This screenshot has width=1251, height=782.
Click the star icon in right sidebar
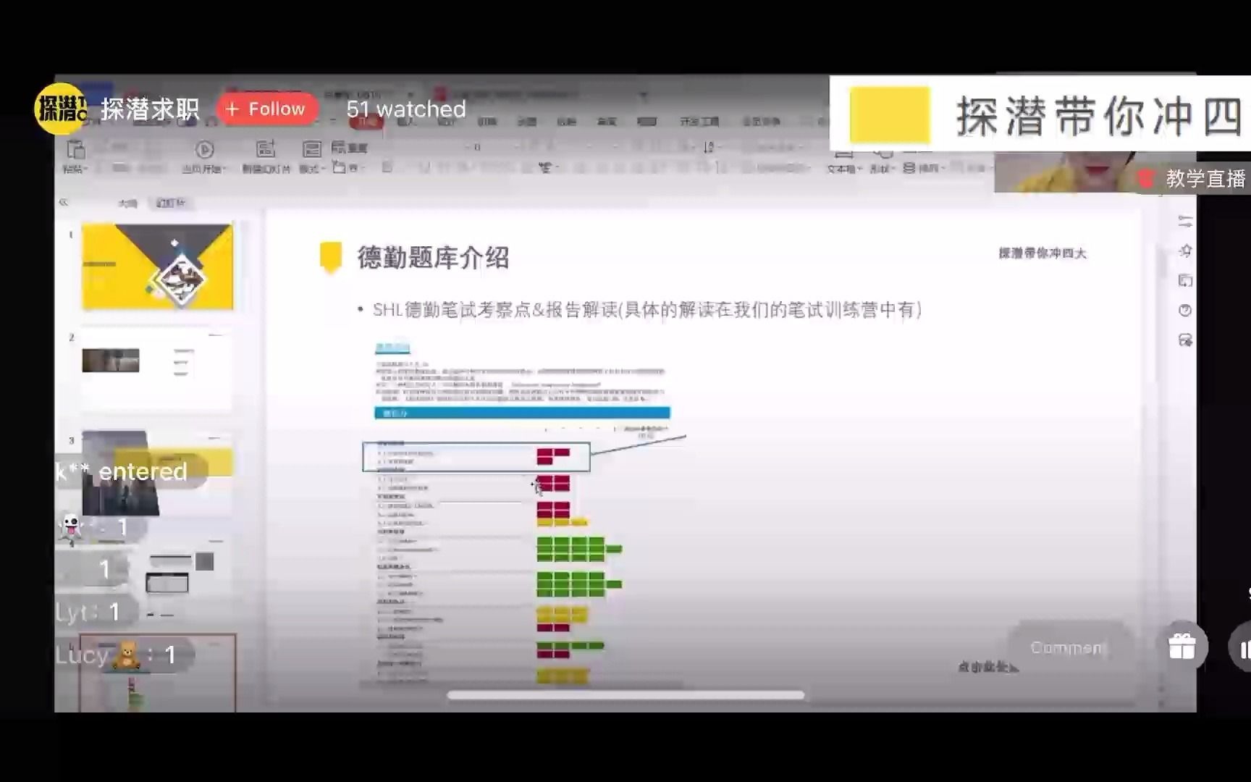pos(1185,251)
